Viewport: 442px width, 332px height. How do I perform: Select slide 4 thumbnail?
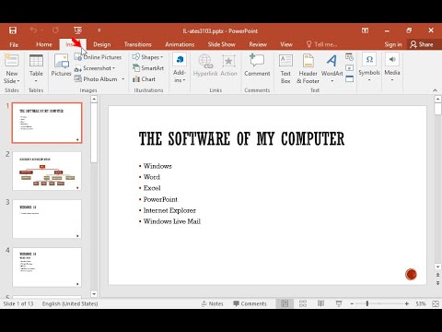(x=47, y=267)
